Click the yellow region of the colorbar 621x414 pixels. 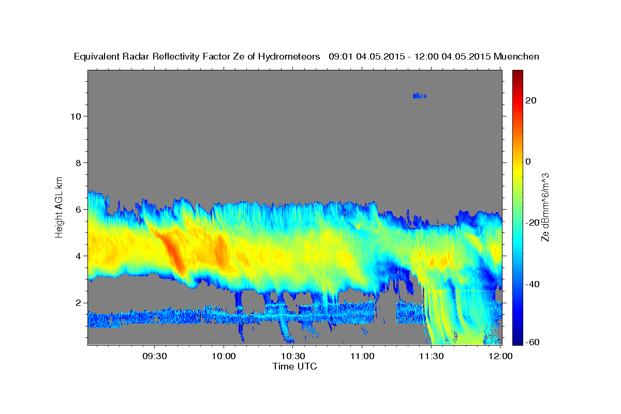[517, 171]
